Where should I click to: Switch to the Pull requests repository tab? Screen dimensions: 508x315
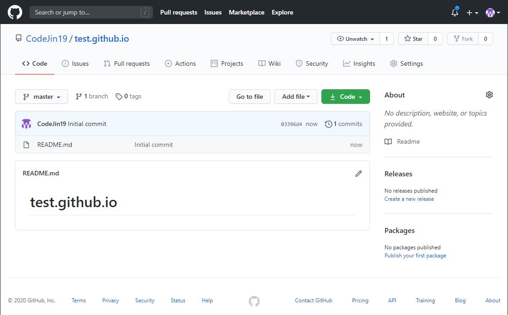(x=127, y=64)
